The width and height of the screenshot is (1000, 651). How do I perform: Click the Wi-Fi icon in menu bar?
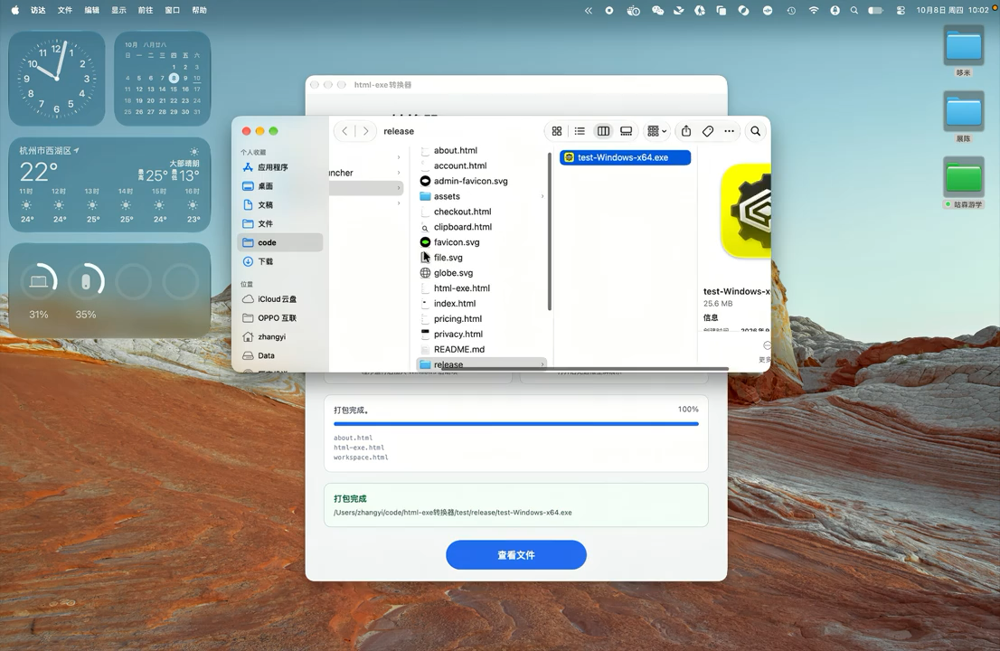click(813, 10)
